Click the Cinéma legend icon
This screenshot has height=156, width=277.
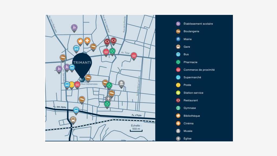(178, 123)
